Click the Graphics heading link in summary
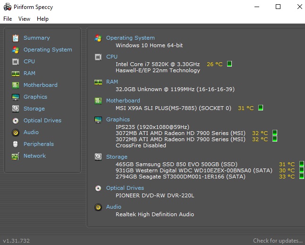Viewport: 305px width, 245px height. pyautogui.click(x=118, y=119)
